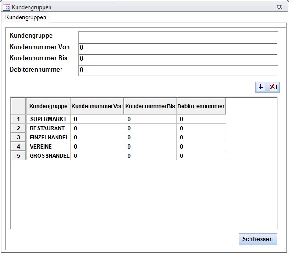Viewport: 289px width, 254px height.
Task: Click the KundennummerVon column header
Action: 97,106
